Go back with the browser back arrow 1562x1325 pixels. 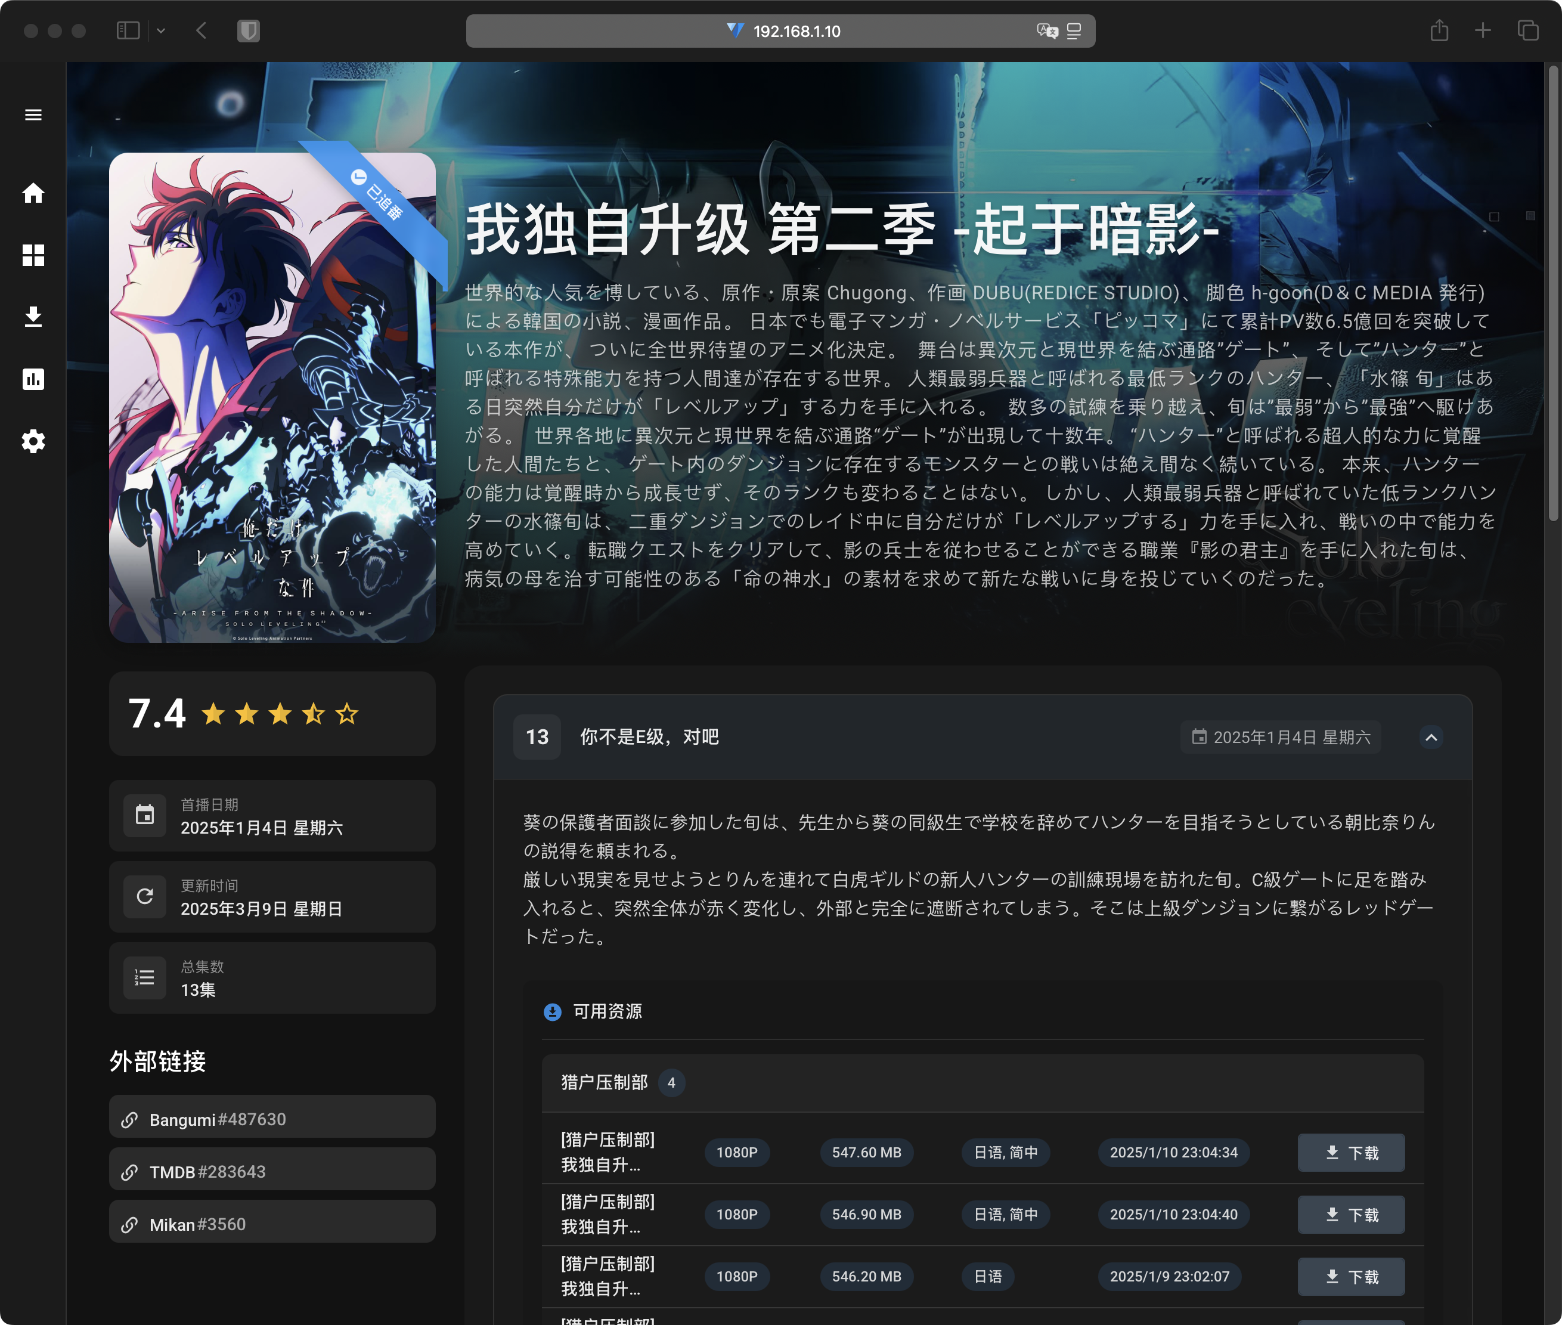tap(202, 31)
